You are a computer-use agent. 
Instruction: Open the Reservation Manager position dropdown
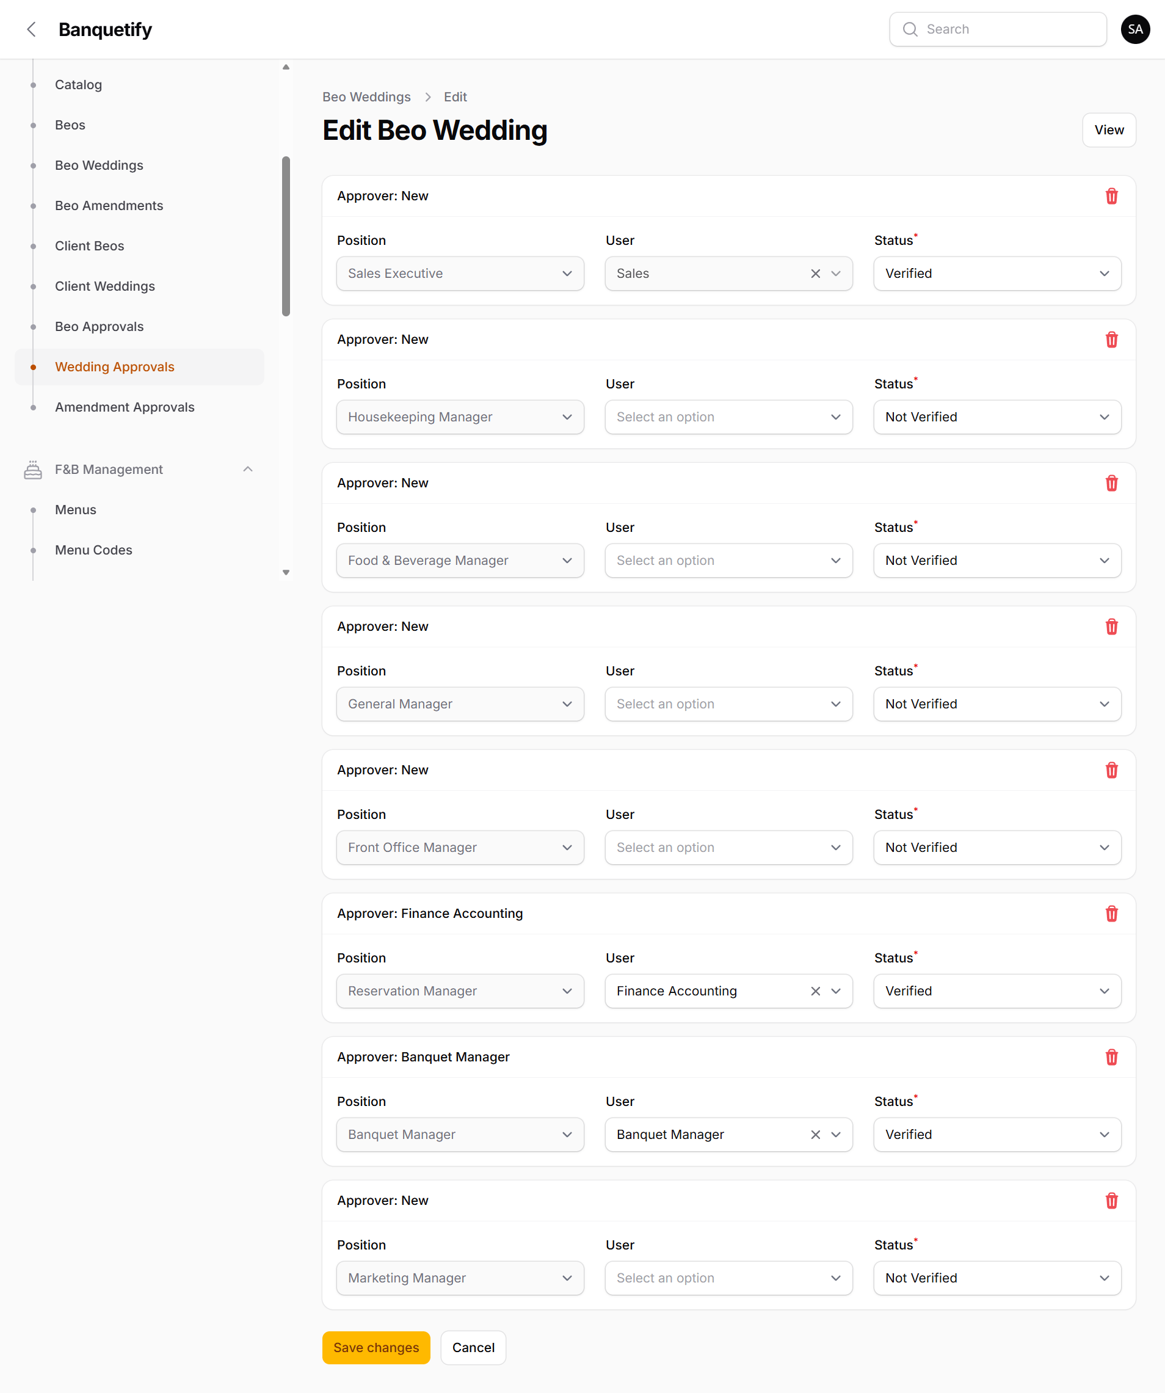460,991
